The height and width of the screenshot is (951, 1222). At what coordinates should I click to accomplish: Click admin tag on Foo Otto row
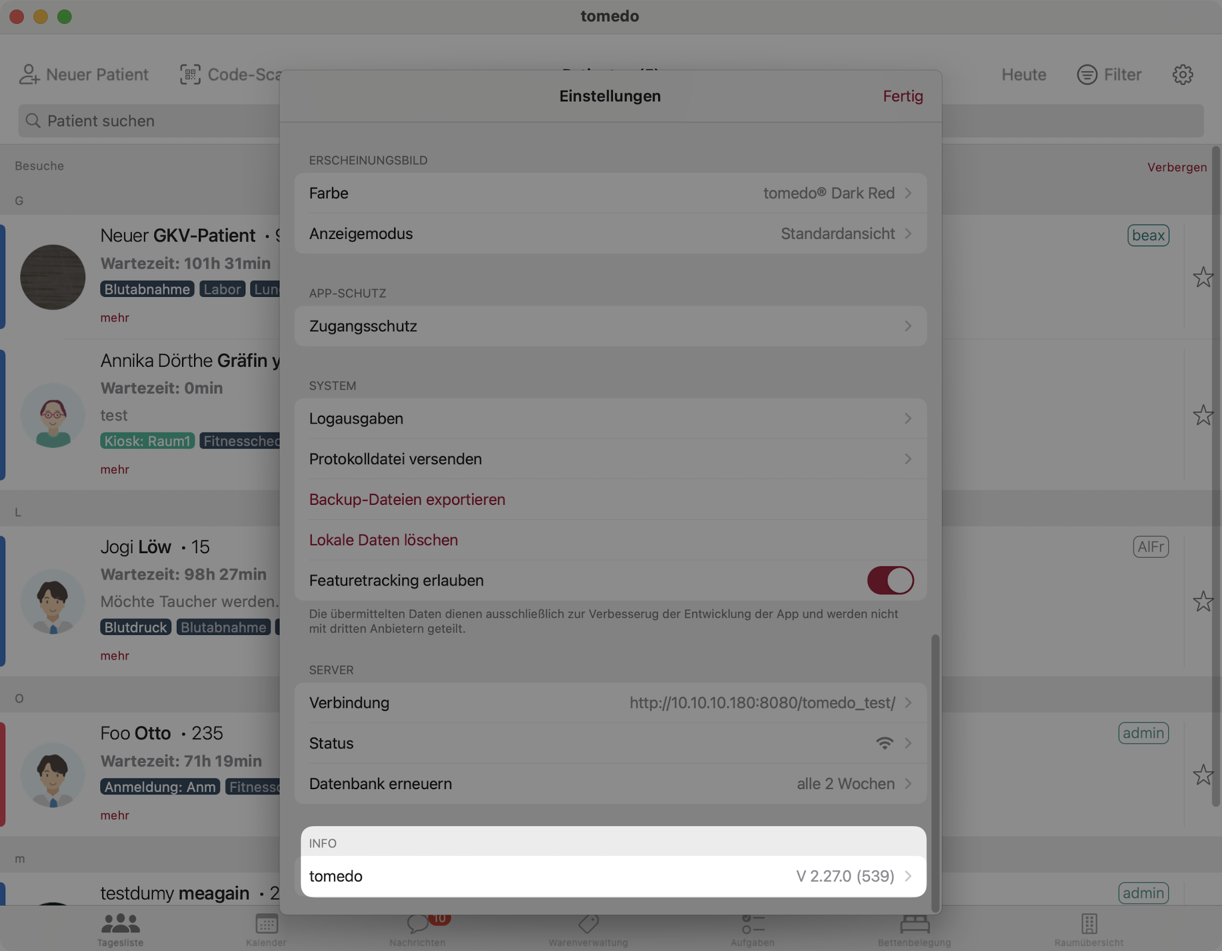click(1143, 733)
